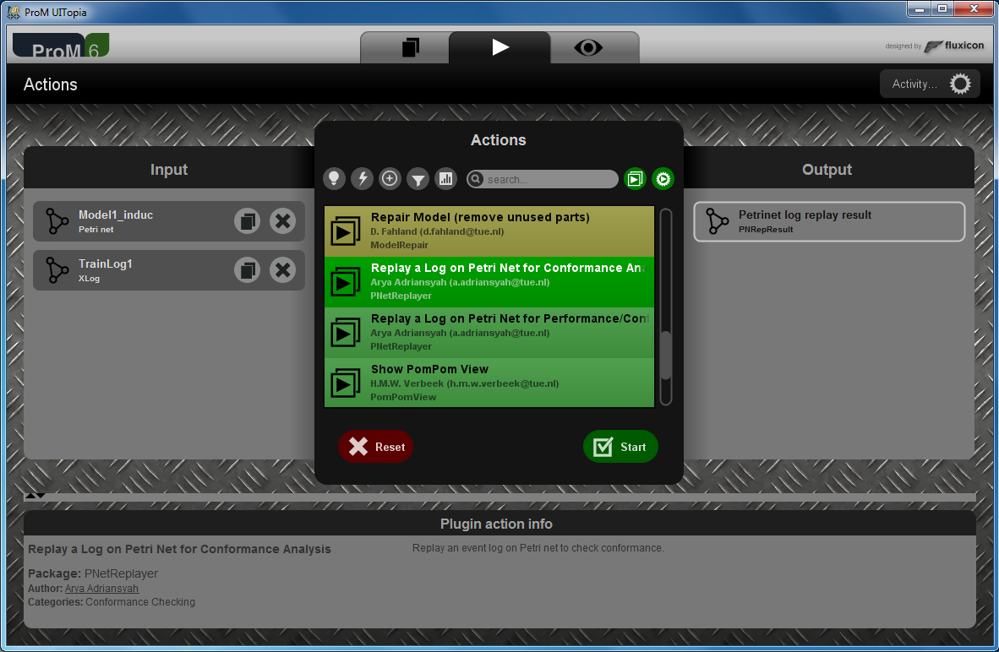Click the PomPom View play icon

click(346, 383)
